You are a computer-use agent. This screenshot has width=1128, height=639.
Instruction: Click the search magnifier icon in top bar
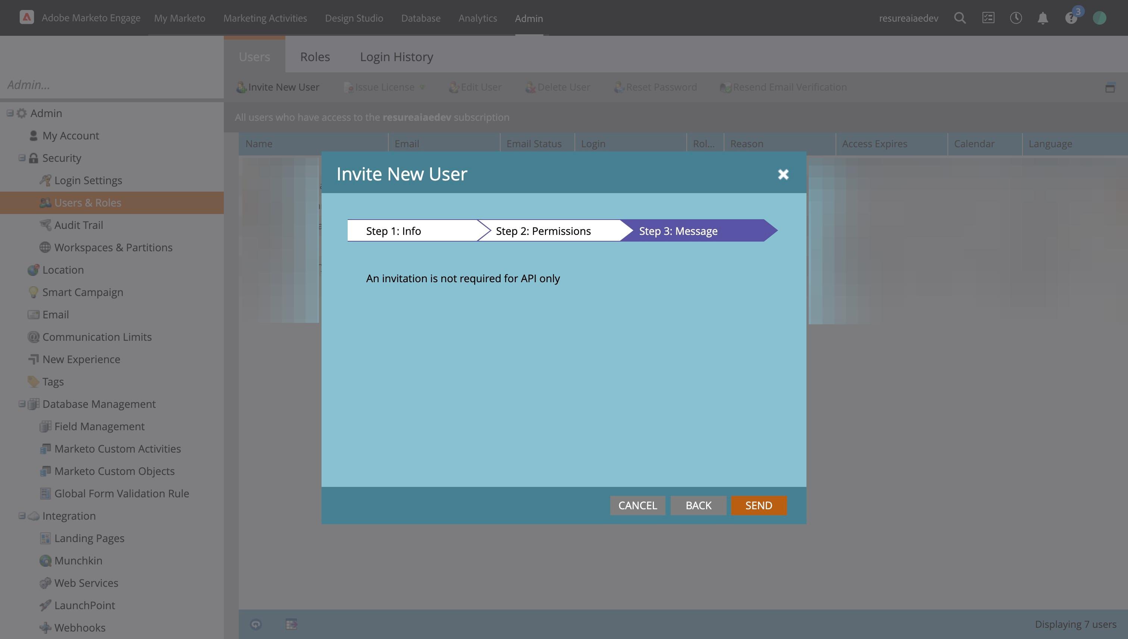959,18
